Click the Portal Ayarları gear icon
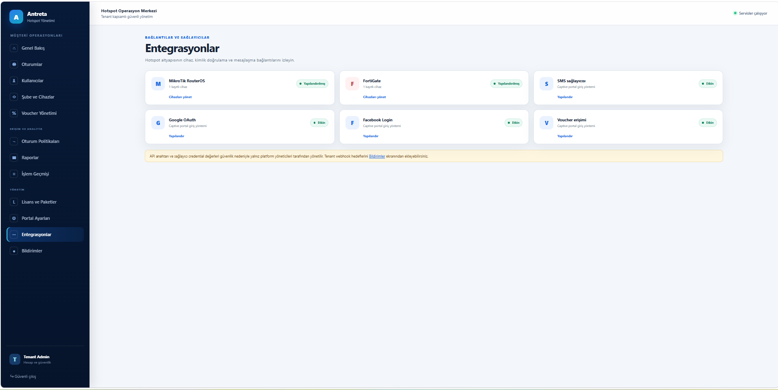 tap(14, 218)
